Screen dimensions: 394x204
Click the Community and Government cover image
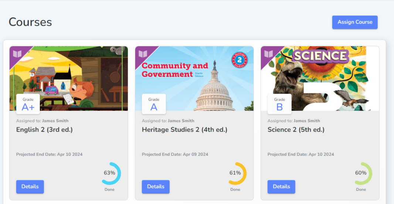point(194,78)
